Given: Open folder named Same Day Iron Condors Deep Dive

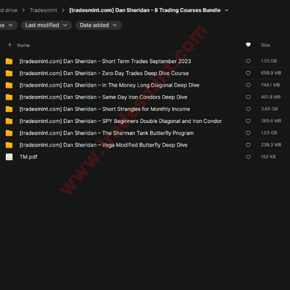Looking at the screenshot, I should [x=103, y=97].
